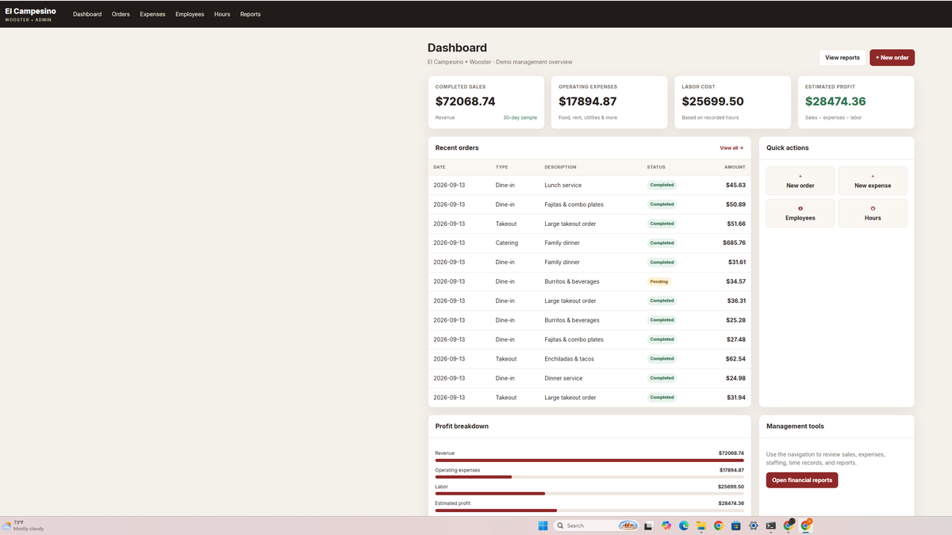Click Open financial reports button

pyautogui.click(x=802, y=480)
